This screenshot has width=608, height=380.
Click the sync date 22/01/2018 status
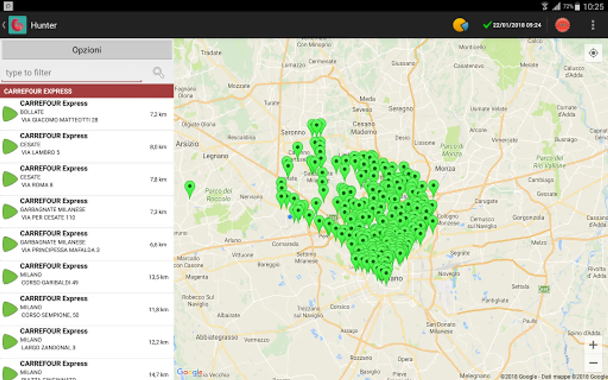(x=512, y=25)
